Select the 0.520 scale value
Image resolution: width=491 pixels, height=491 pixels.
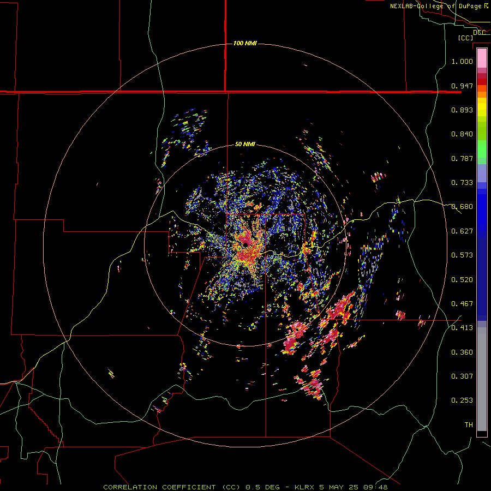[462, 280]
